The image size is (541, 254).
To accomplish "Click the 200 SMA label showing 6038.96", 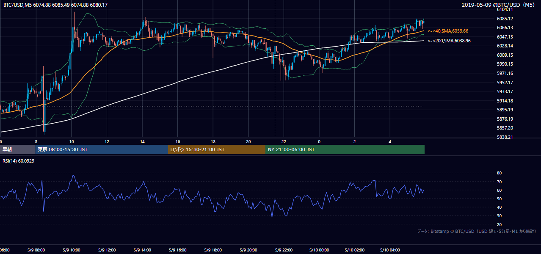I will click(x=449, y=41).
